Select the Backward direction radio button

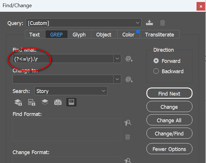[x=156, y=71]
